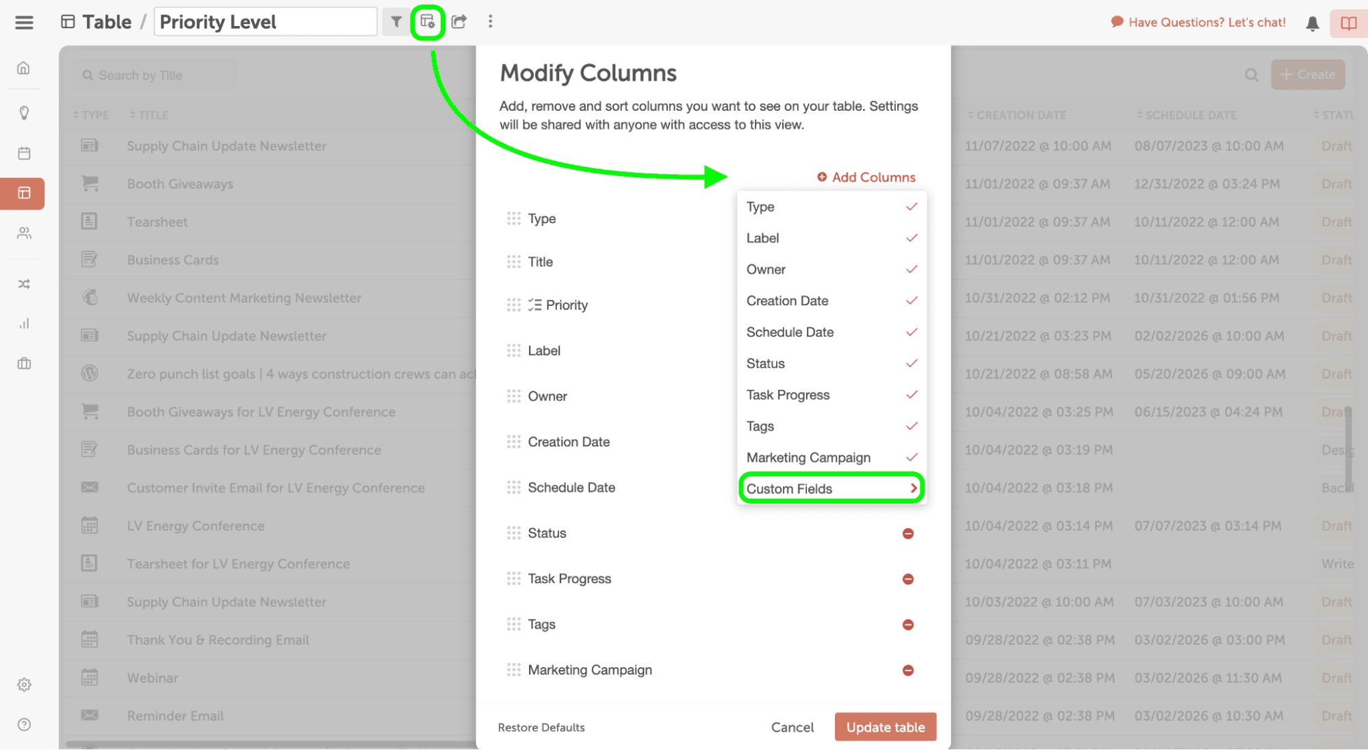The height and width of the screenshot is (750, 1368).
Task: Cancel the Modify Columns dialog
Action: (792, 727)
